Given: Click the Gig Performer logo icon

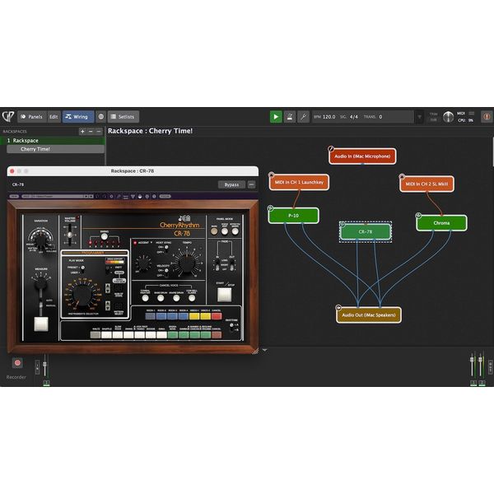Looking at the screenshot, I should [x=8, y=117].
